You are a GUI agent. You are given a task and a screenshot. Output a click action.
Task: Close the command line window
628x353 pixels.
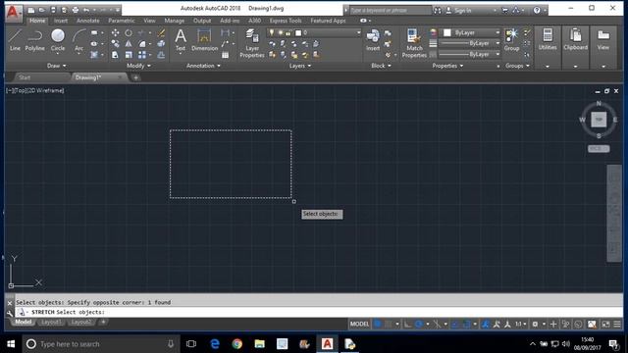10,303
